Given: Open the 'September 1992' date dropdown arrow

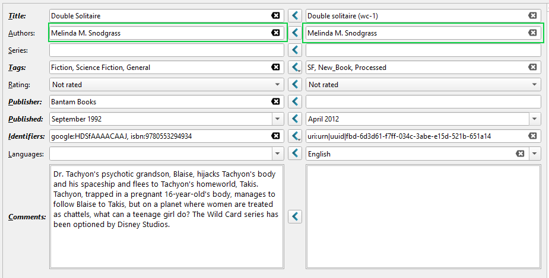Looking at the screenshot, I should [278, 119].
